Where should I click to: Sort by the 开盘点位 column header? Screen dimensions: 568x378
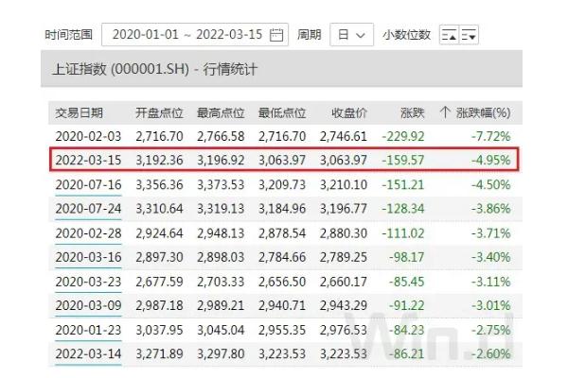click(x=159, y=112)
